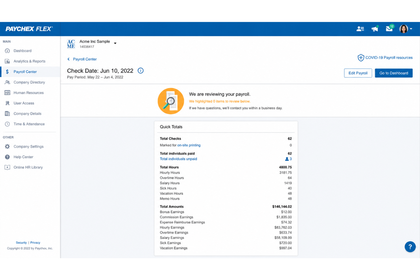Click the Online HR Library book icon
The width and height of the screenshot is (420, 280).
point(7,167)
